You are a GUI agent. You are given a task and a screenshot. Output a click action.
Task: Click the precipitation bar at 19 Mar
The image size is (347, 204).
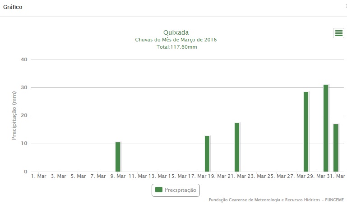pyautogui.click(x=207, y=154)
